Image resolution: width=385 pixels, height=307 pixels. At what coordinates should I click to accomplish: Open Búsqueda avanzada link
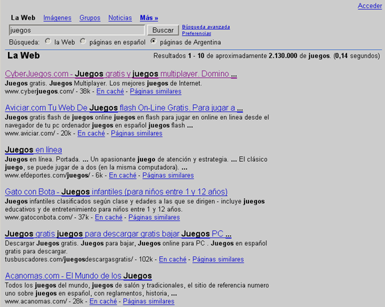coord(206,27)
